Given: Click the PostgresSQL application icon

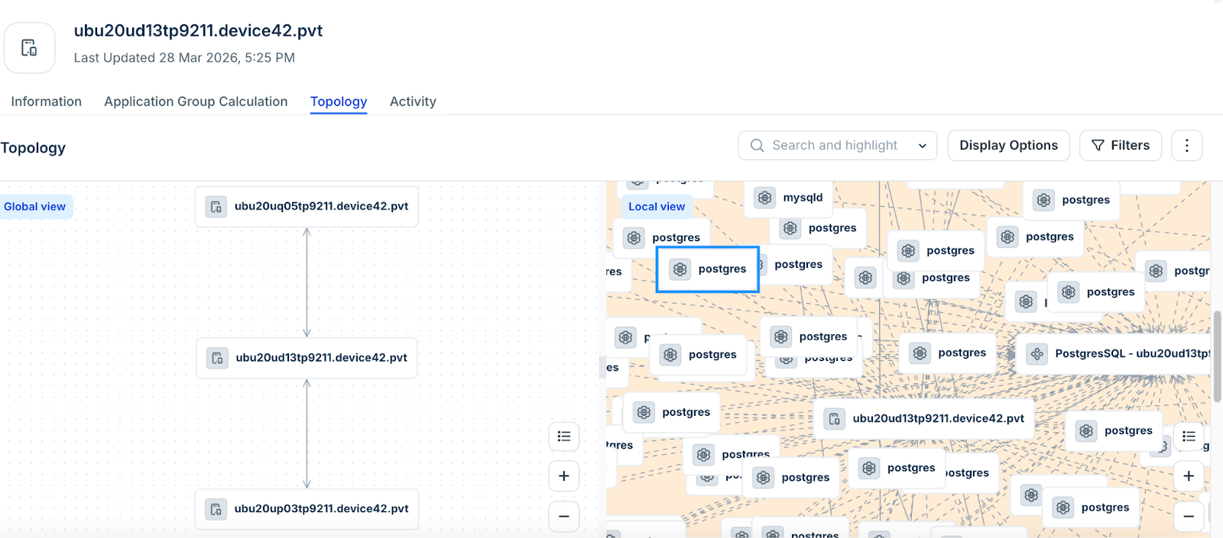Looking at the screenshot, I should point(1036,353).
